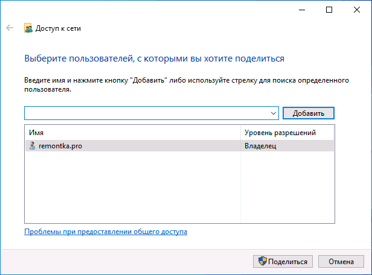Sort by the Имя column header
Screen dimensions: 372x275
(133, 133)
